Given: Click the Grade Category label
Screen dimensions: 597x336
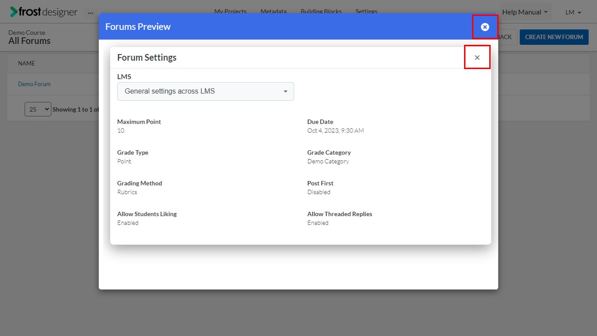Looking at the screenshot, I should tap(329, 153).
